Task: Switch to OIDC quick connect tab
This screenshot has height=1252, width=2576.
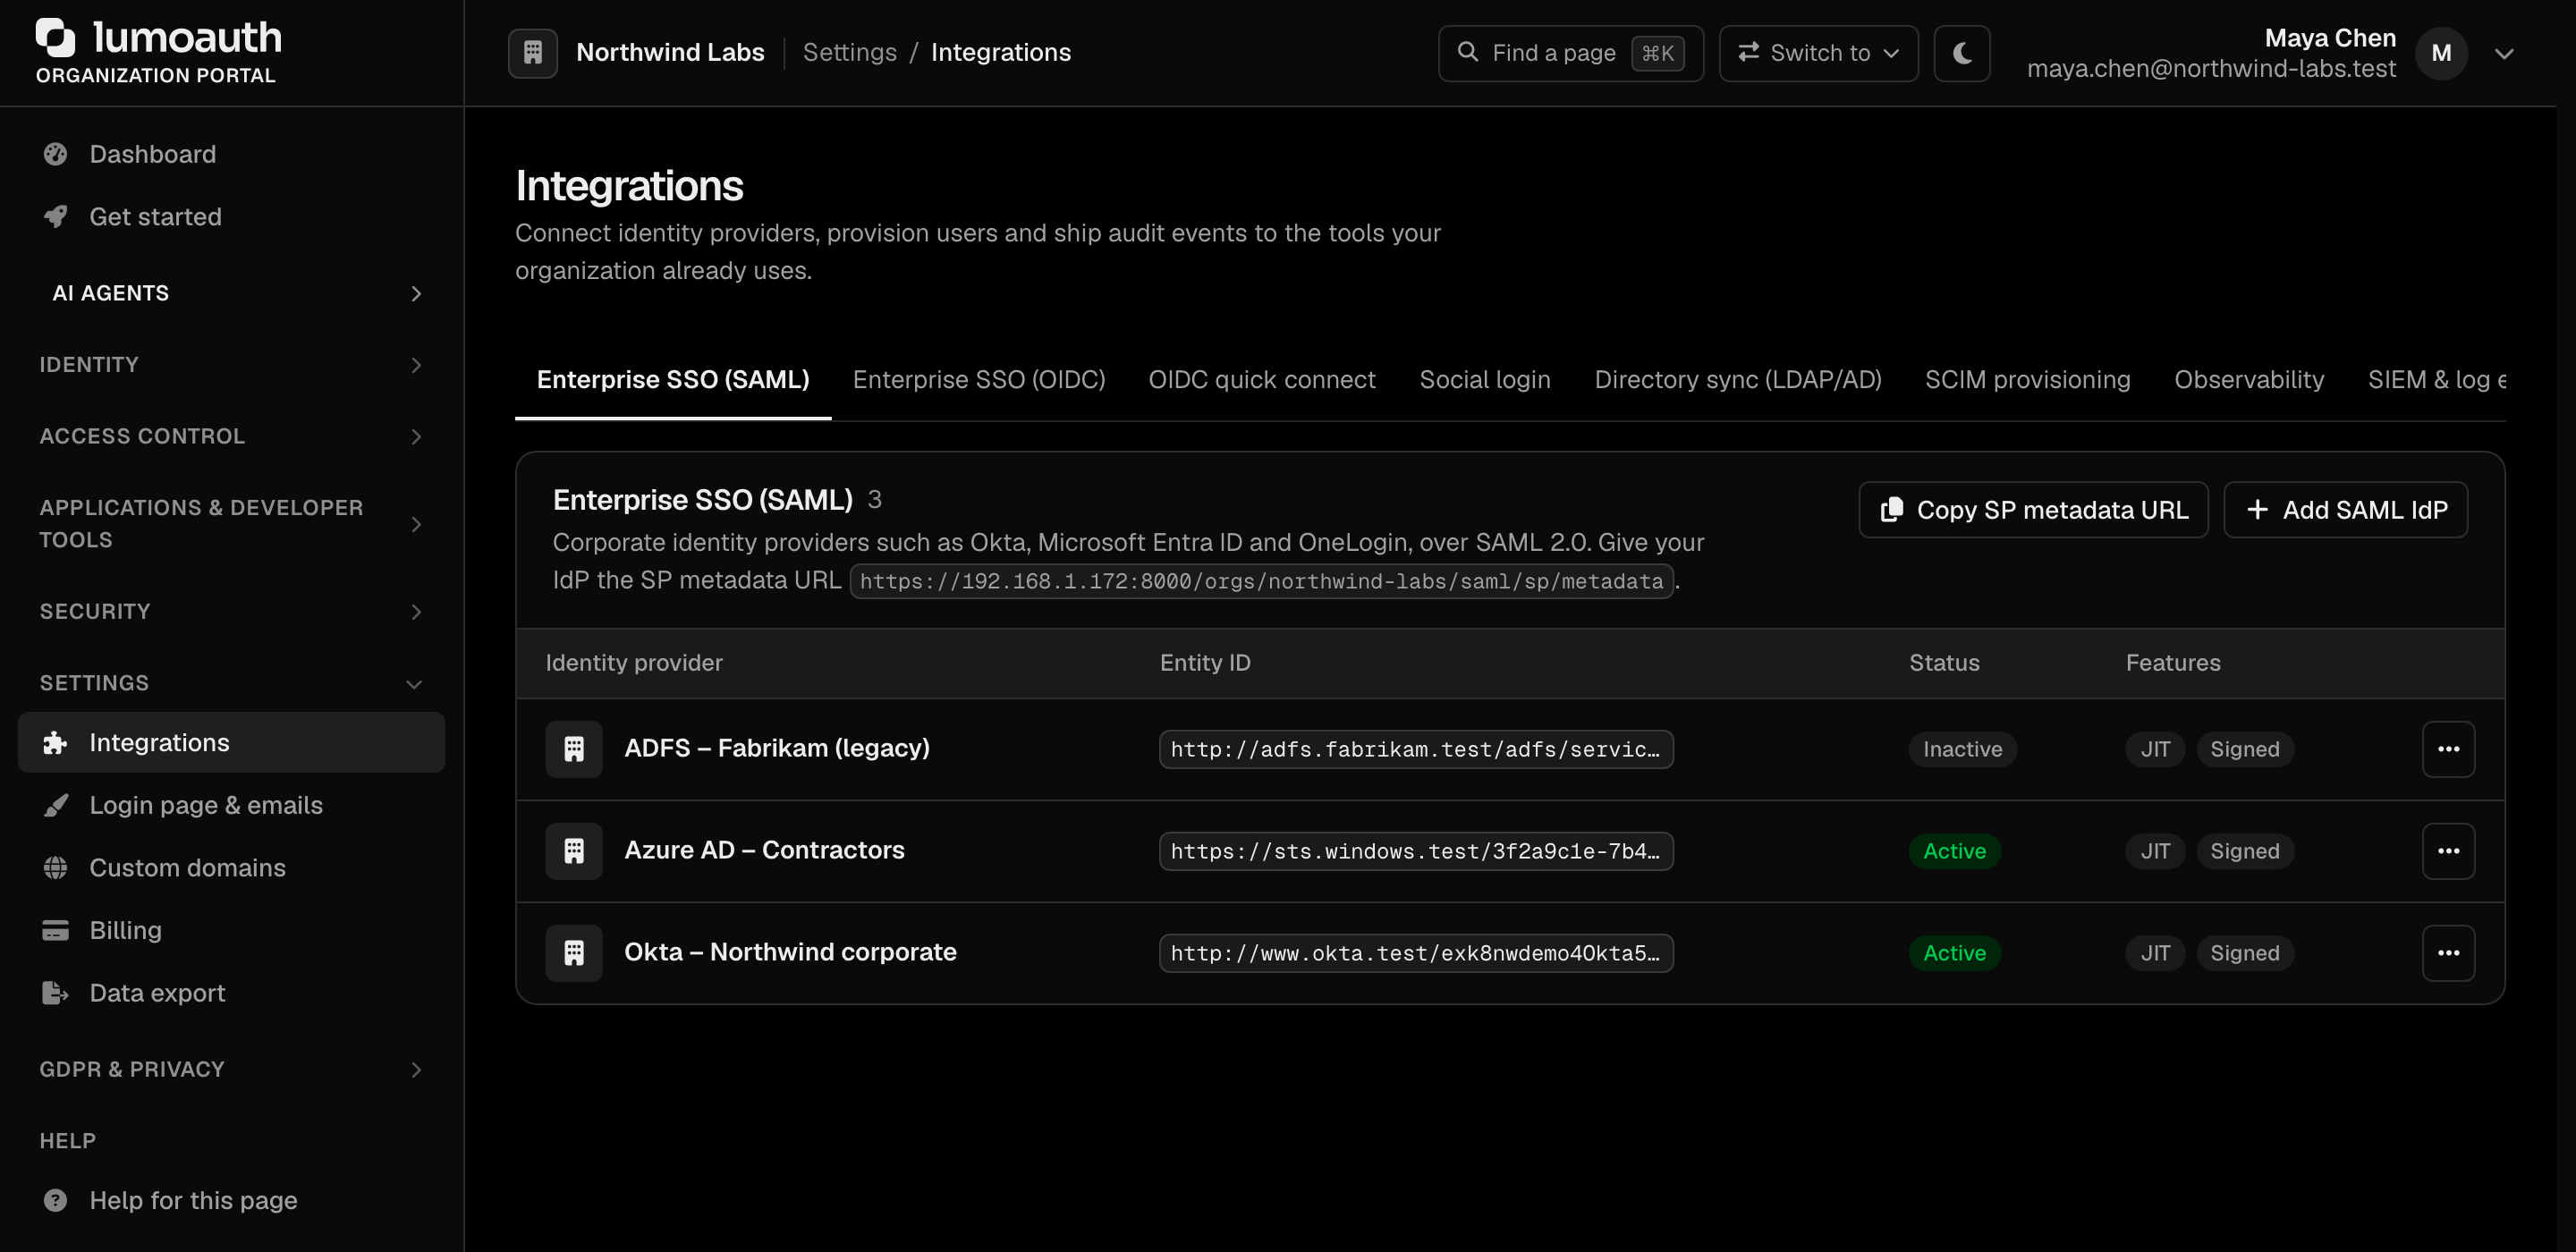Action: pos(1261,380)
